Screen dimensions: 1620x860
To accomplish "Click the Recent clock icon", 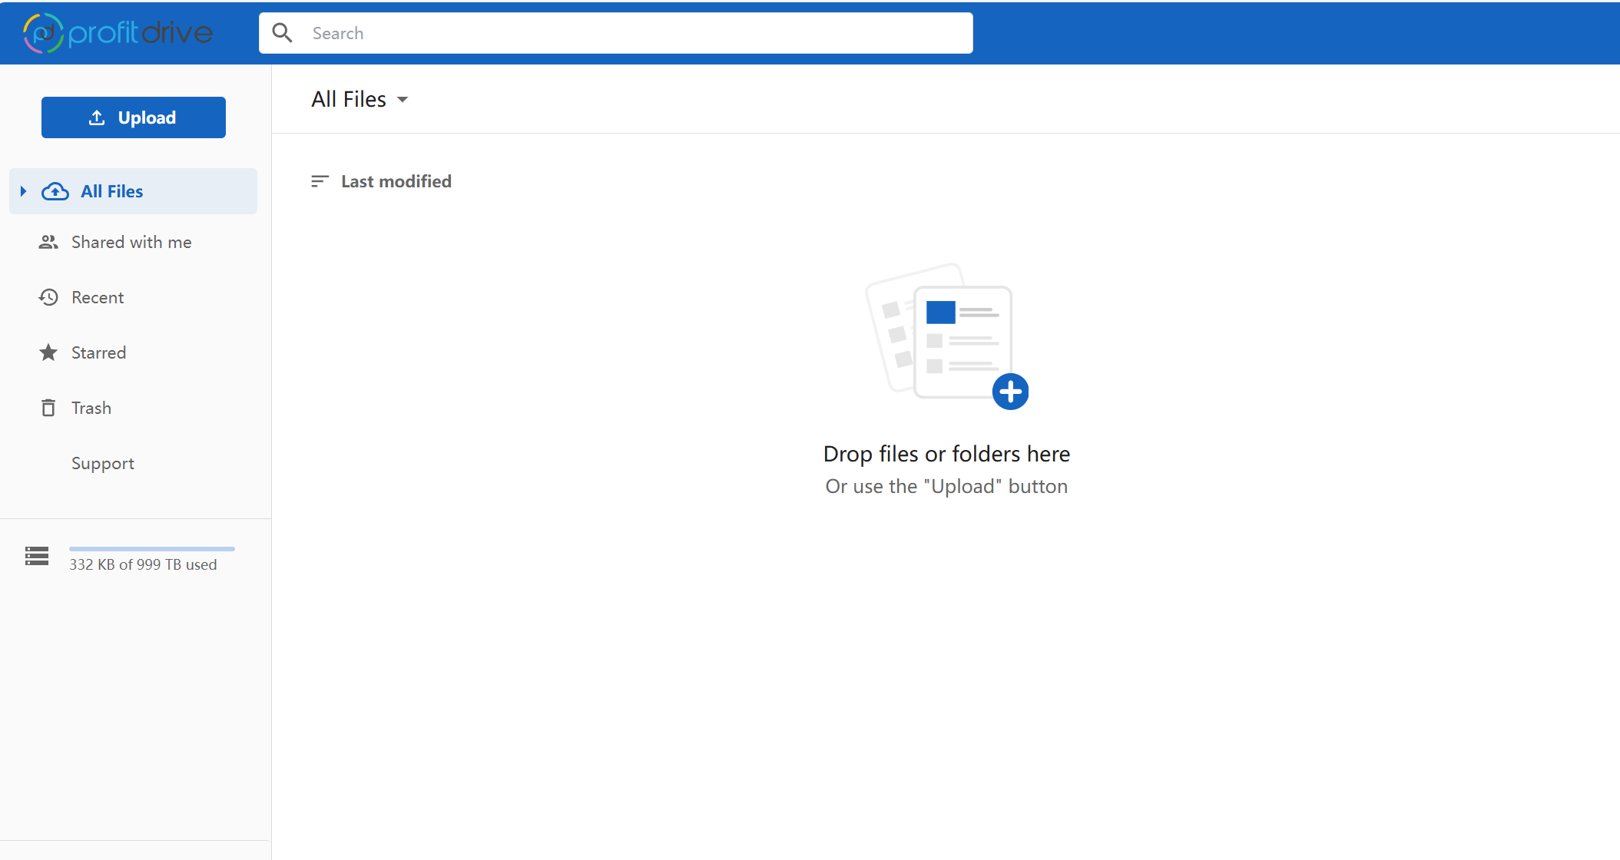I will coord(48,297).
